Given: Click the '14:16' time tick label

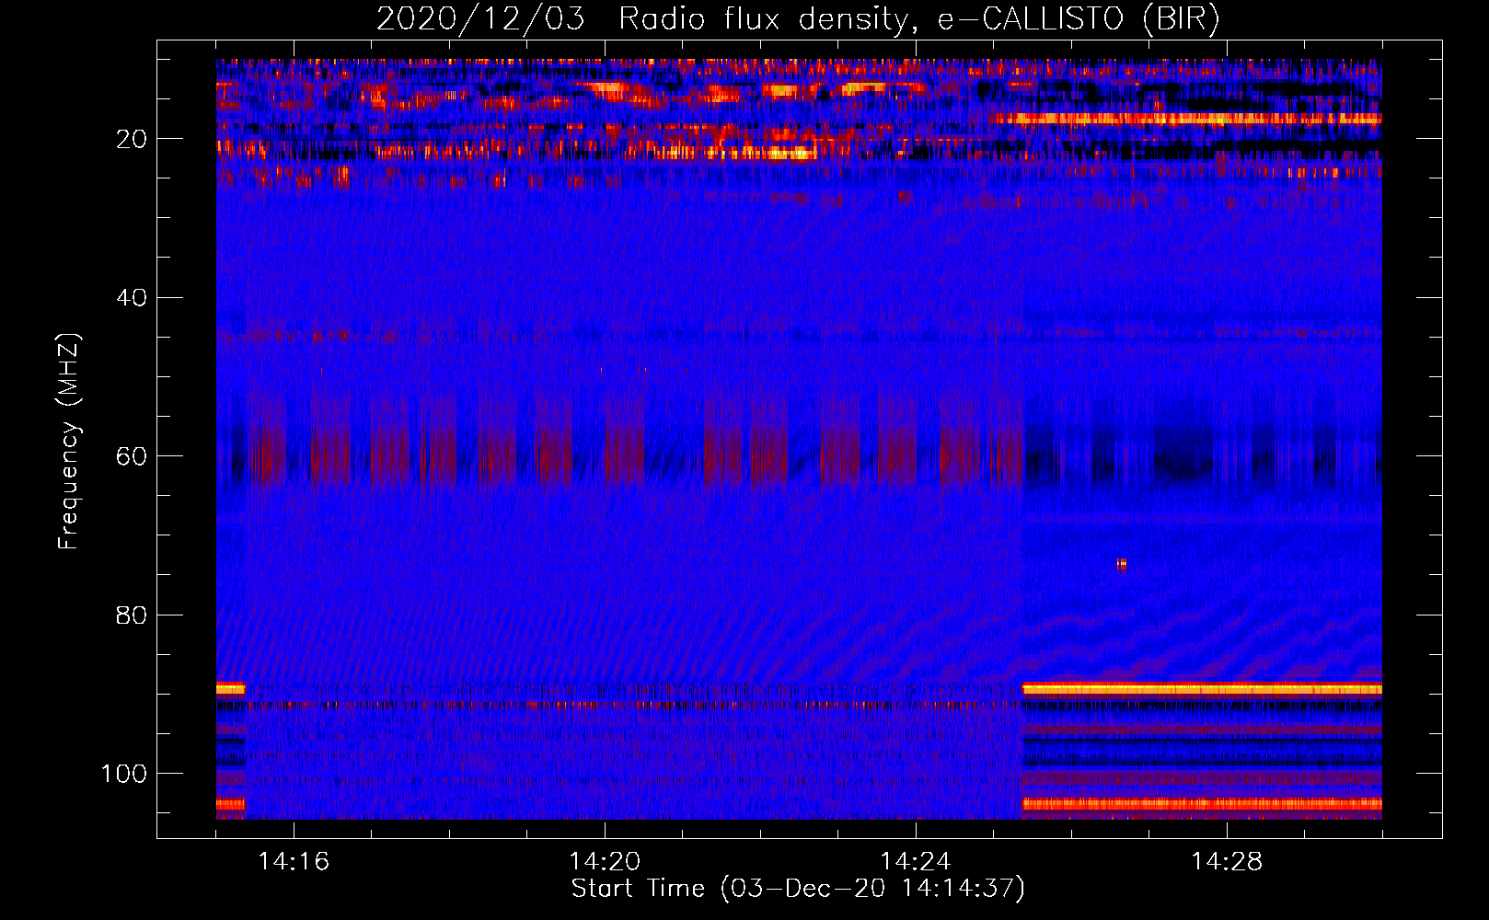Looking at the screenshot, I should pos(294,862).
